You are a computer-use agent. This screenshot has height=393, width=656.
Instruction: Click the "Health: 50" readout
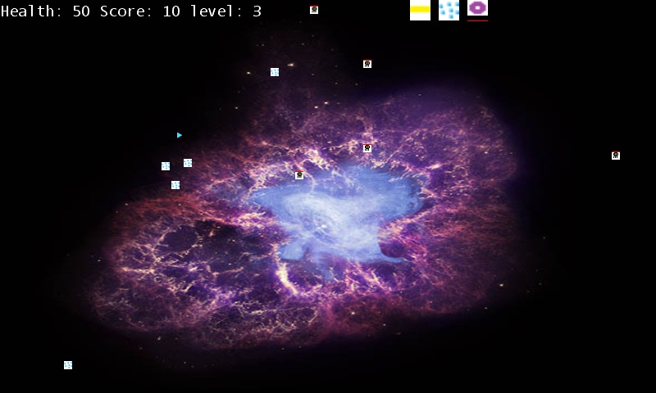[46, 11]
